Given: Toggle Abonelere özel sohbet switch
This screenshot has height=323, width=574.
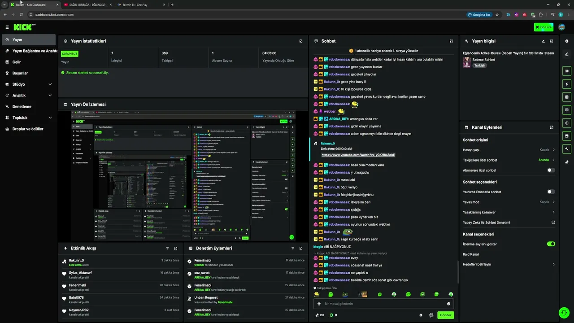Looking at the screenshot, I should 551,170.
